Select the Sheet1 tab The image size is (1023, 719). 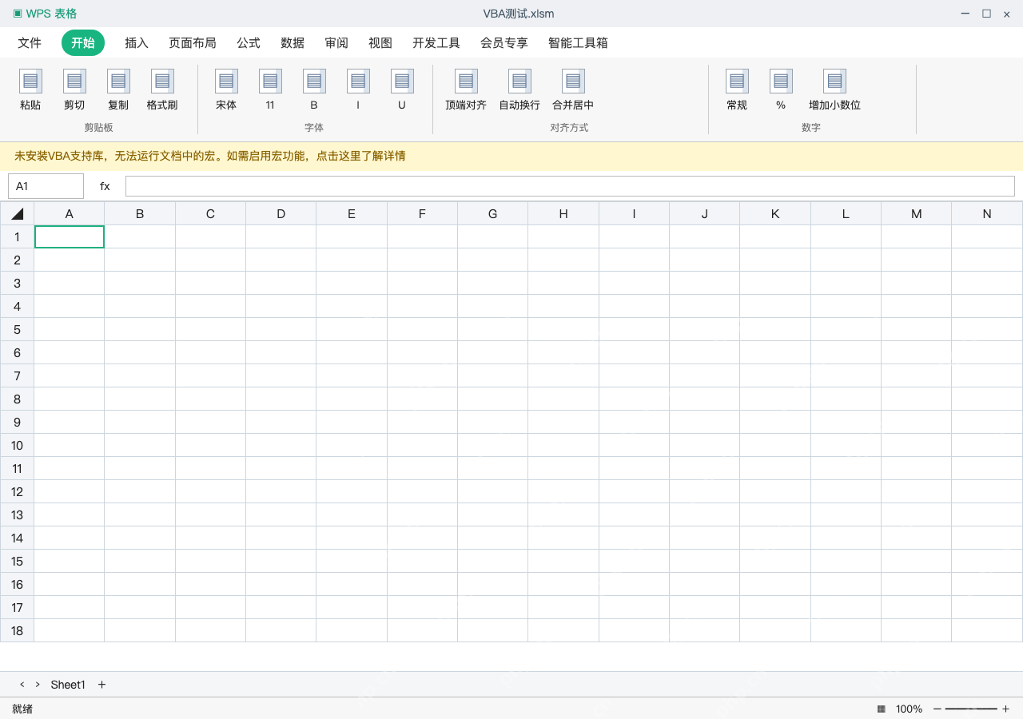pyautogui.click(x=68, y=685)
